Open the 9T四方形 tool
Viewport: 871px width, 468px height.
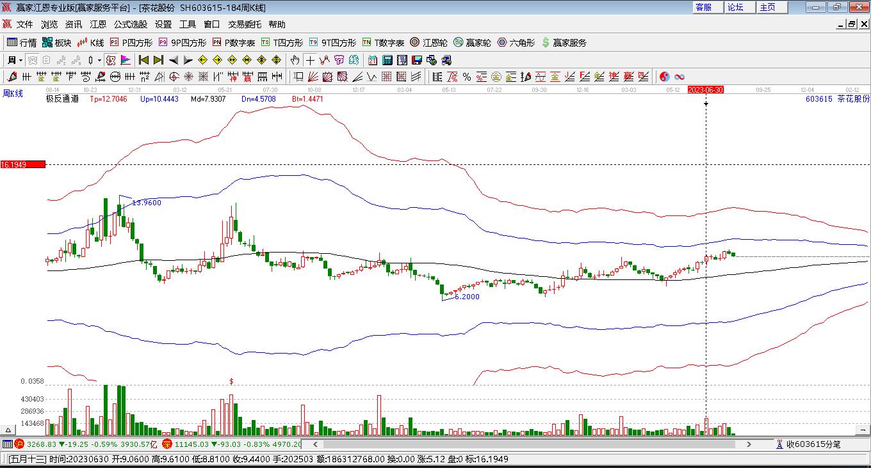pos(332,43)
